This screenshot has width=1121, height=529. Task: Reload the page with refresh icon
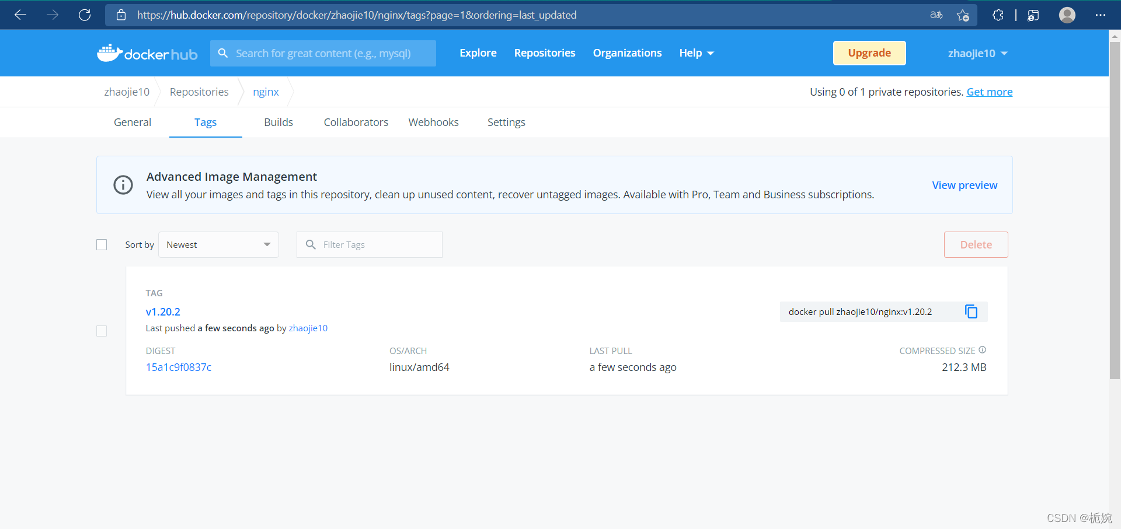[85, 15]
